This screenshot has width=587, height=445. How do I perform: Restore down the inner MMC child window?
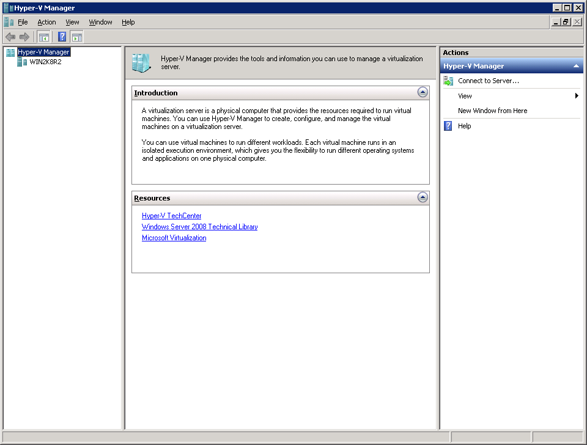click(566, 22)
